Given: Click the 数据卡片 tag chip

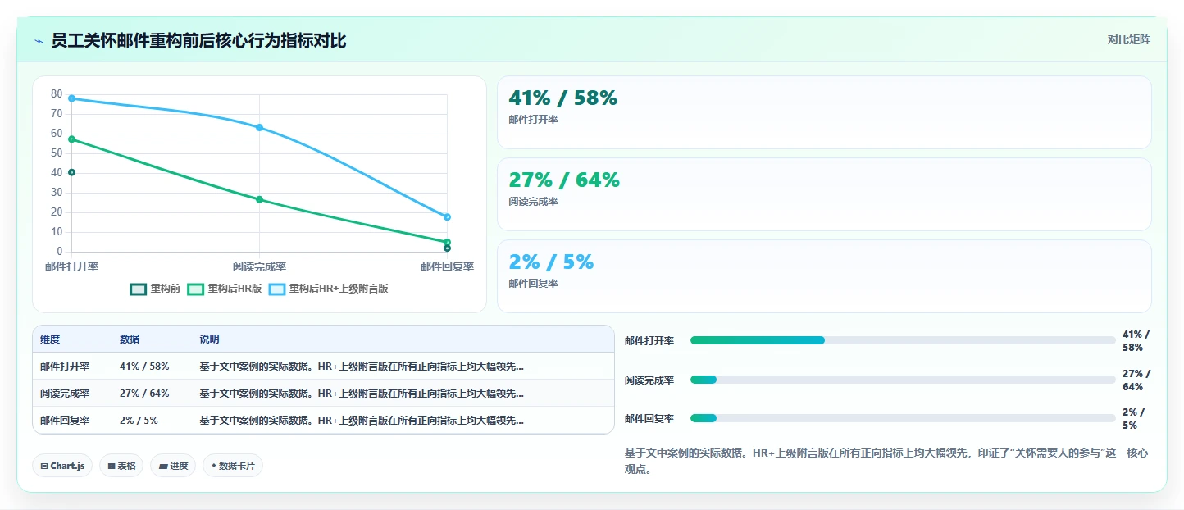Looking at the screenshot, I should point(233,466).
